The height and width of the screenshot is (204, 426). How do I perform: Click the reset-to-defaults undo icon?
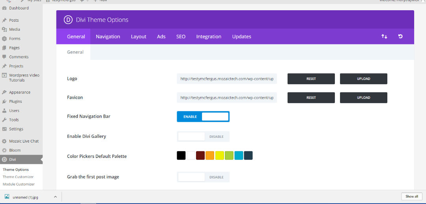click(x=400, y=37)
